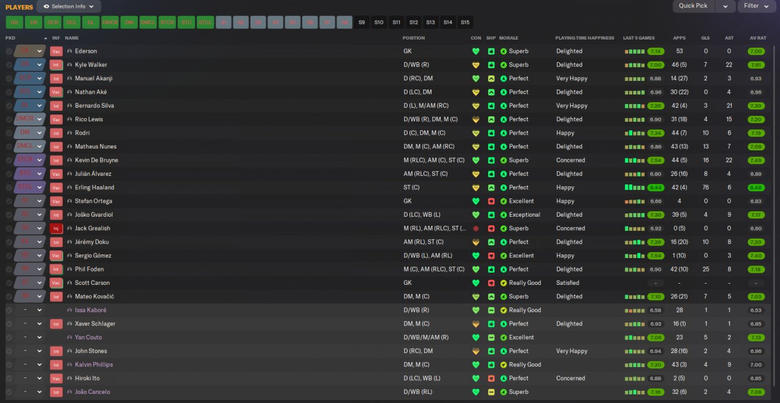Screen dimensions: 780x403
Task: Click Jack Grealish's red condition icon
Action: click(476, 229)
